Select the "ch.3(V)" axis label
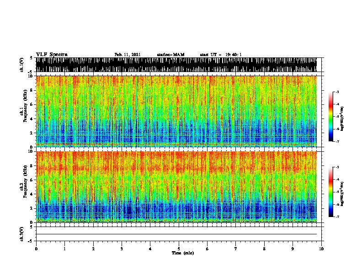The image size is (362, 279). (x=21, y=234)
